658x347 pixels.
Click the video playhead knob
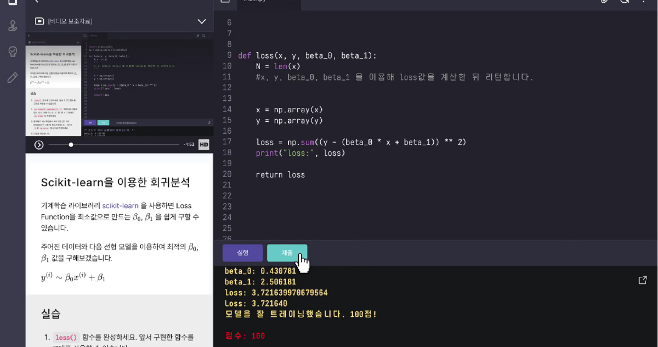click(71, 145)
